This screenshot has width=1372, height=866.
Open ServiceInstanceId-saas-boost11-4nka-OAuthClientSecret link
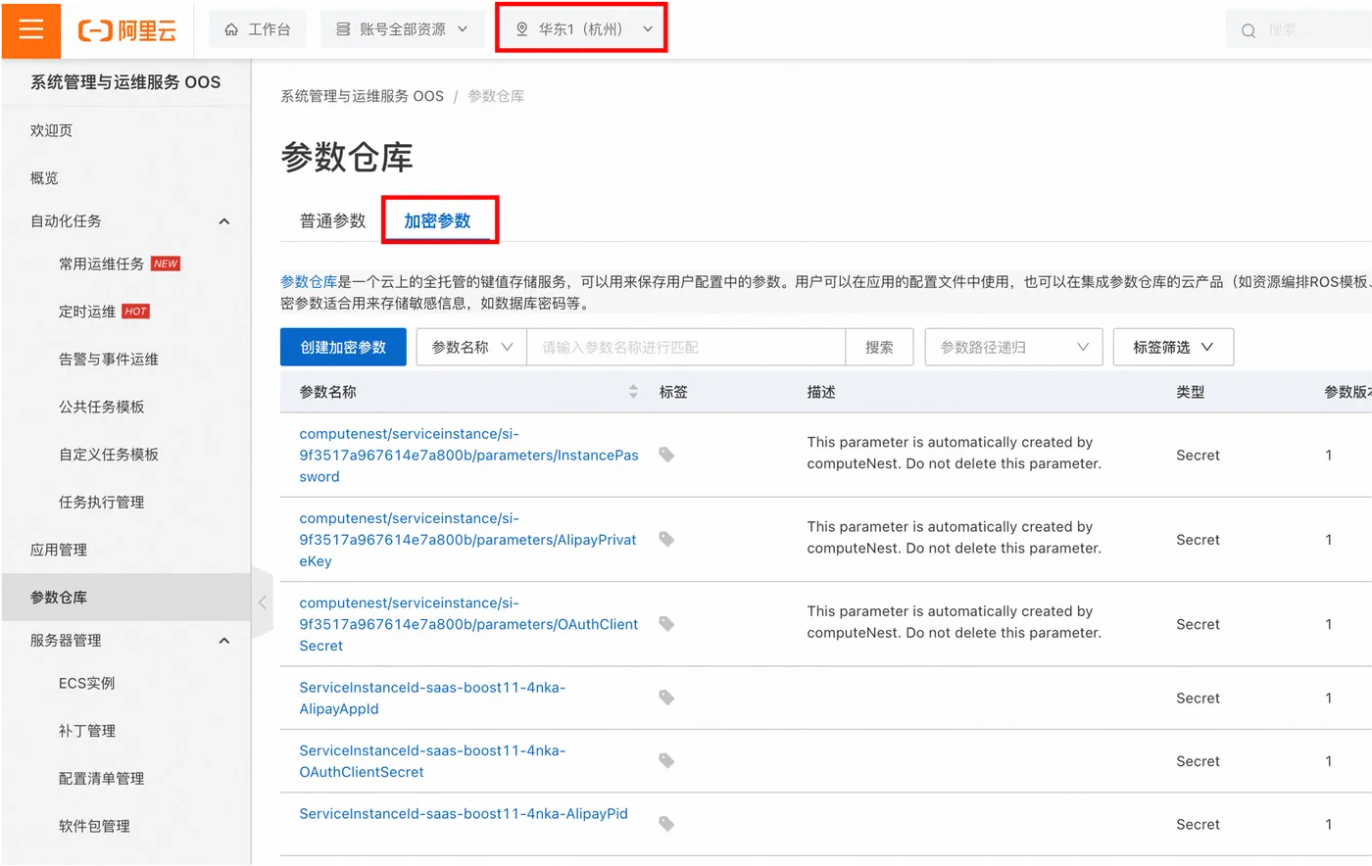click(432, 761)
